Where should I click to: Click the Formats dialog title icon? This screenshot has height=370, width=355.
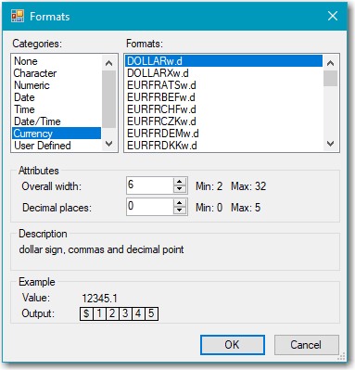click(x=18, y=16)
